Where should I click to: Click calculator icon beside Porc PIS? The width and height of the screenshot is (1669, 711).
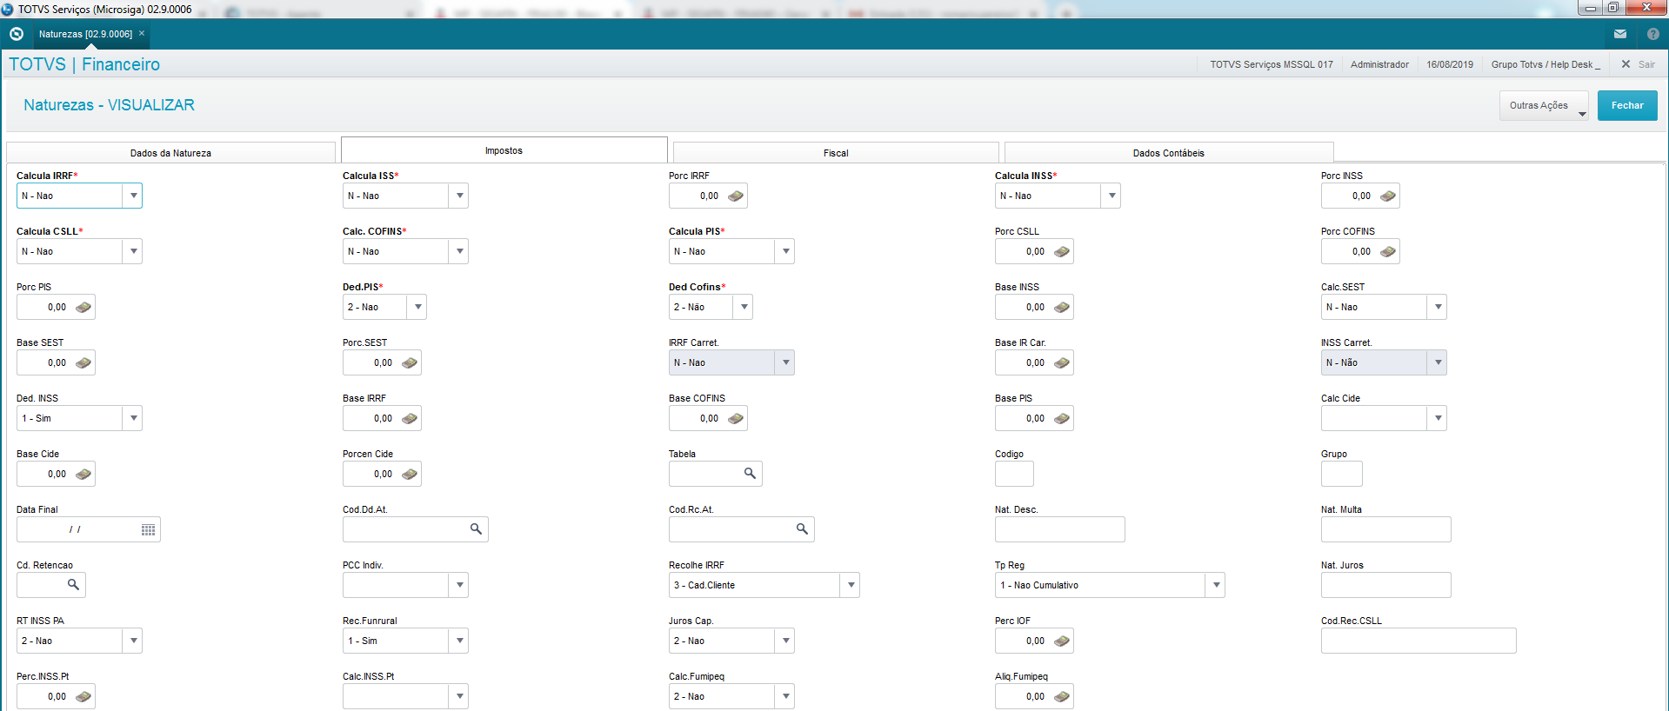coord(83,308)
